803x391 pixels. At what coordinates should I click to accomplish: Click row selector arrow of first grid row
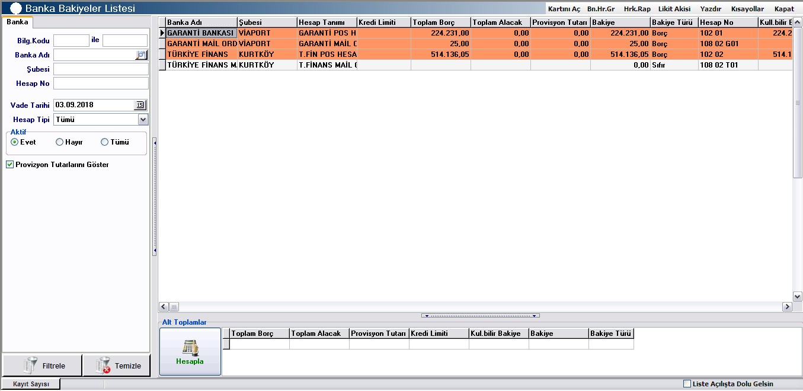pos(162,33)
